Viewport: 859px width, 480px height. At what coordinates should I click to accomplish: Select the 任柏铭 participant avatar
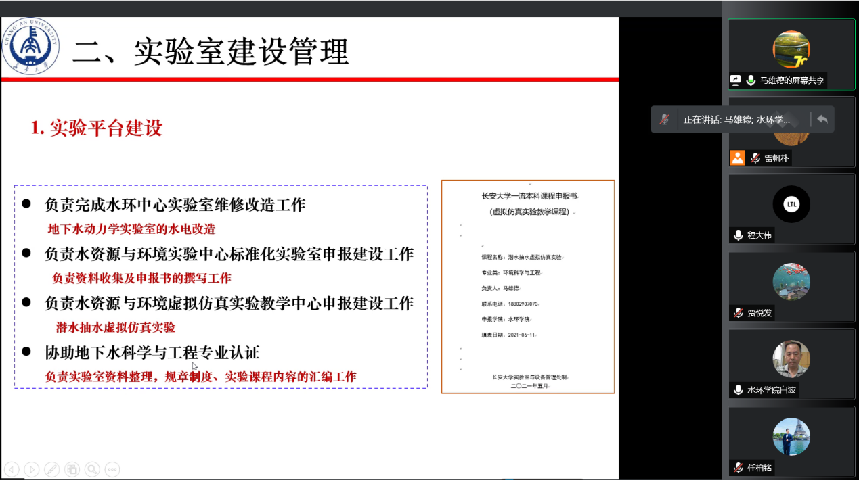[791, 436]
